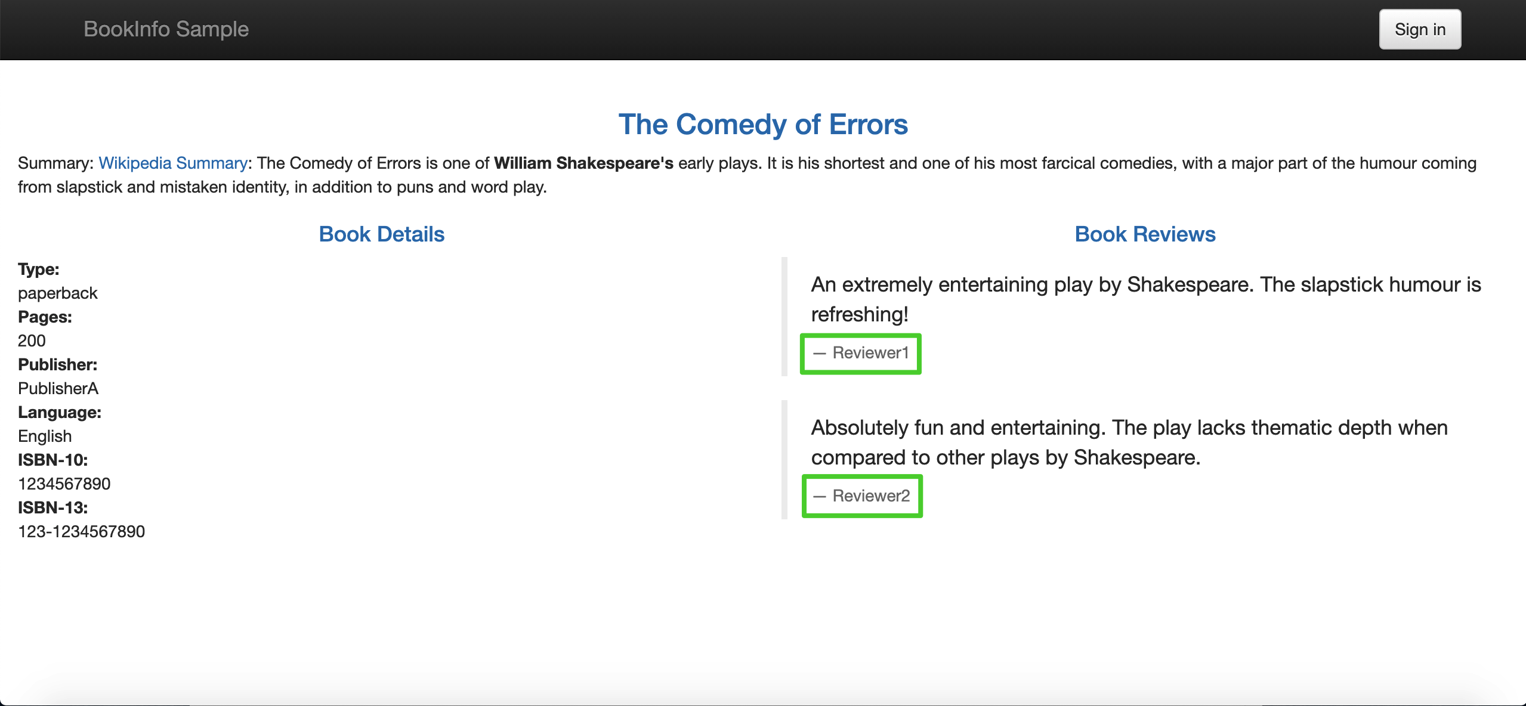Viewport: 1526px width, 706px height.
Task: Click the Type field label
Action: click(x=38, y=269)
